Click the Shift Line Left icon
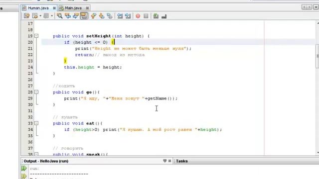 [x=120, y=16]
